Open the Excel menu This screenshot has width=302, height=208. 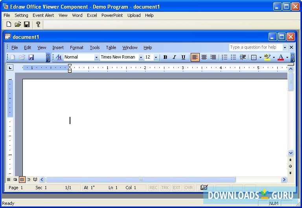click(x=92, y=15)
